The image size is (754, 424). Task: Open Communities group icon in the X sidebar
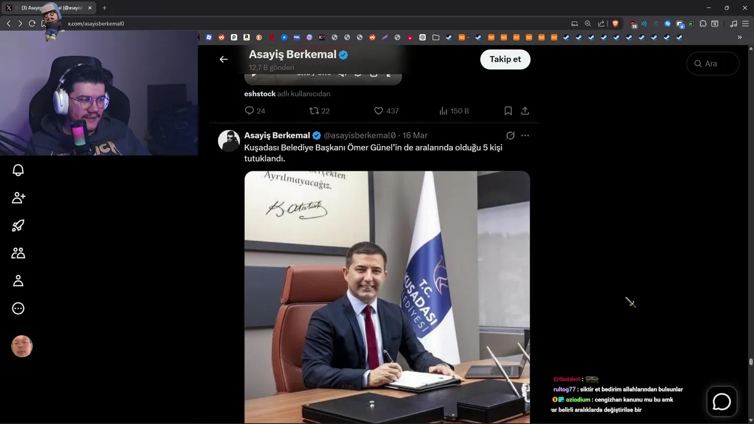[x=18, y=253]
